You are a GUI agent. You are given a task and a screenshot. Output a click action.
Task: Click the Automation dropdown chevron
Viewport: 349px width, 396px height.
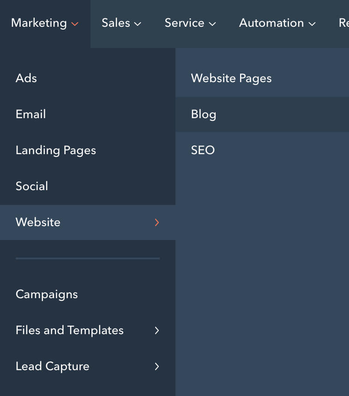(x=313, y=24)
